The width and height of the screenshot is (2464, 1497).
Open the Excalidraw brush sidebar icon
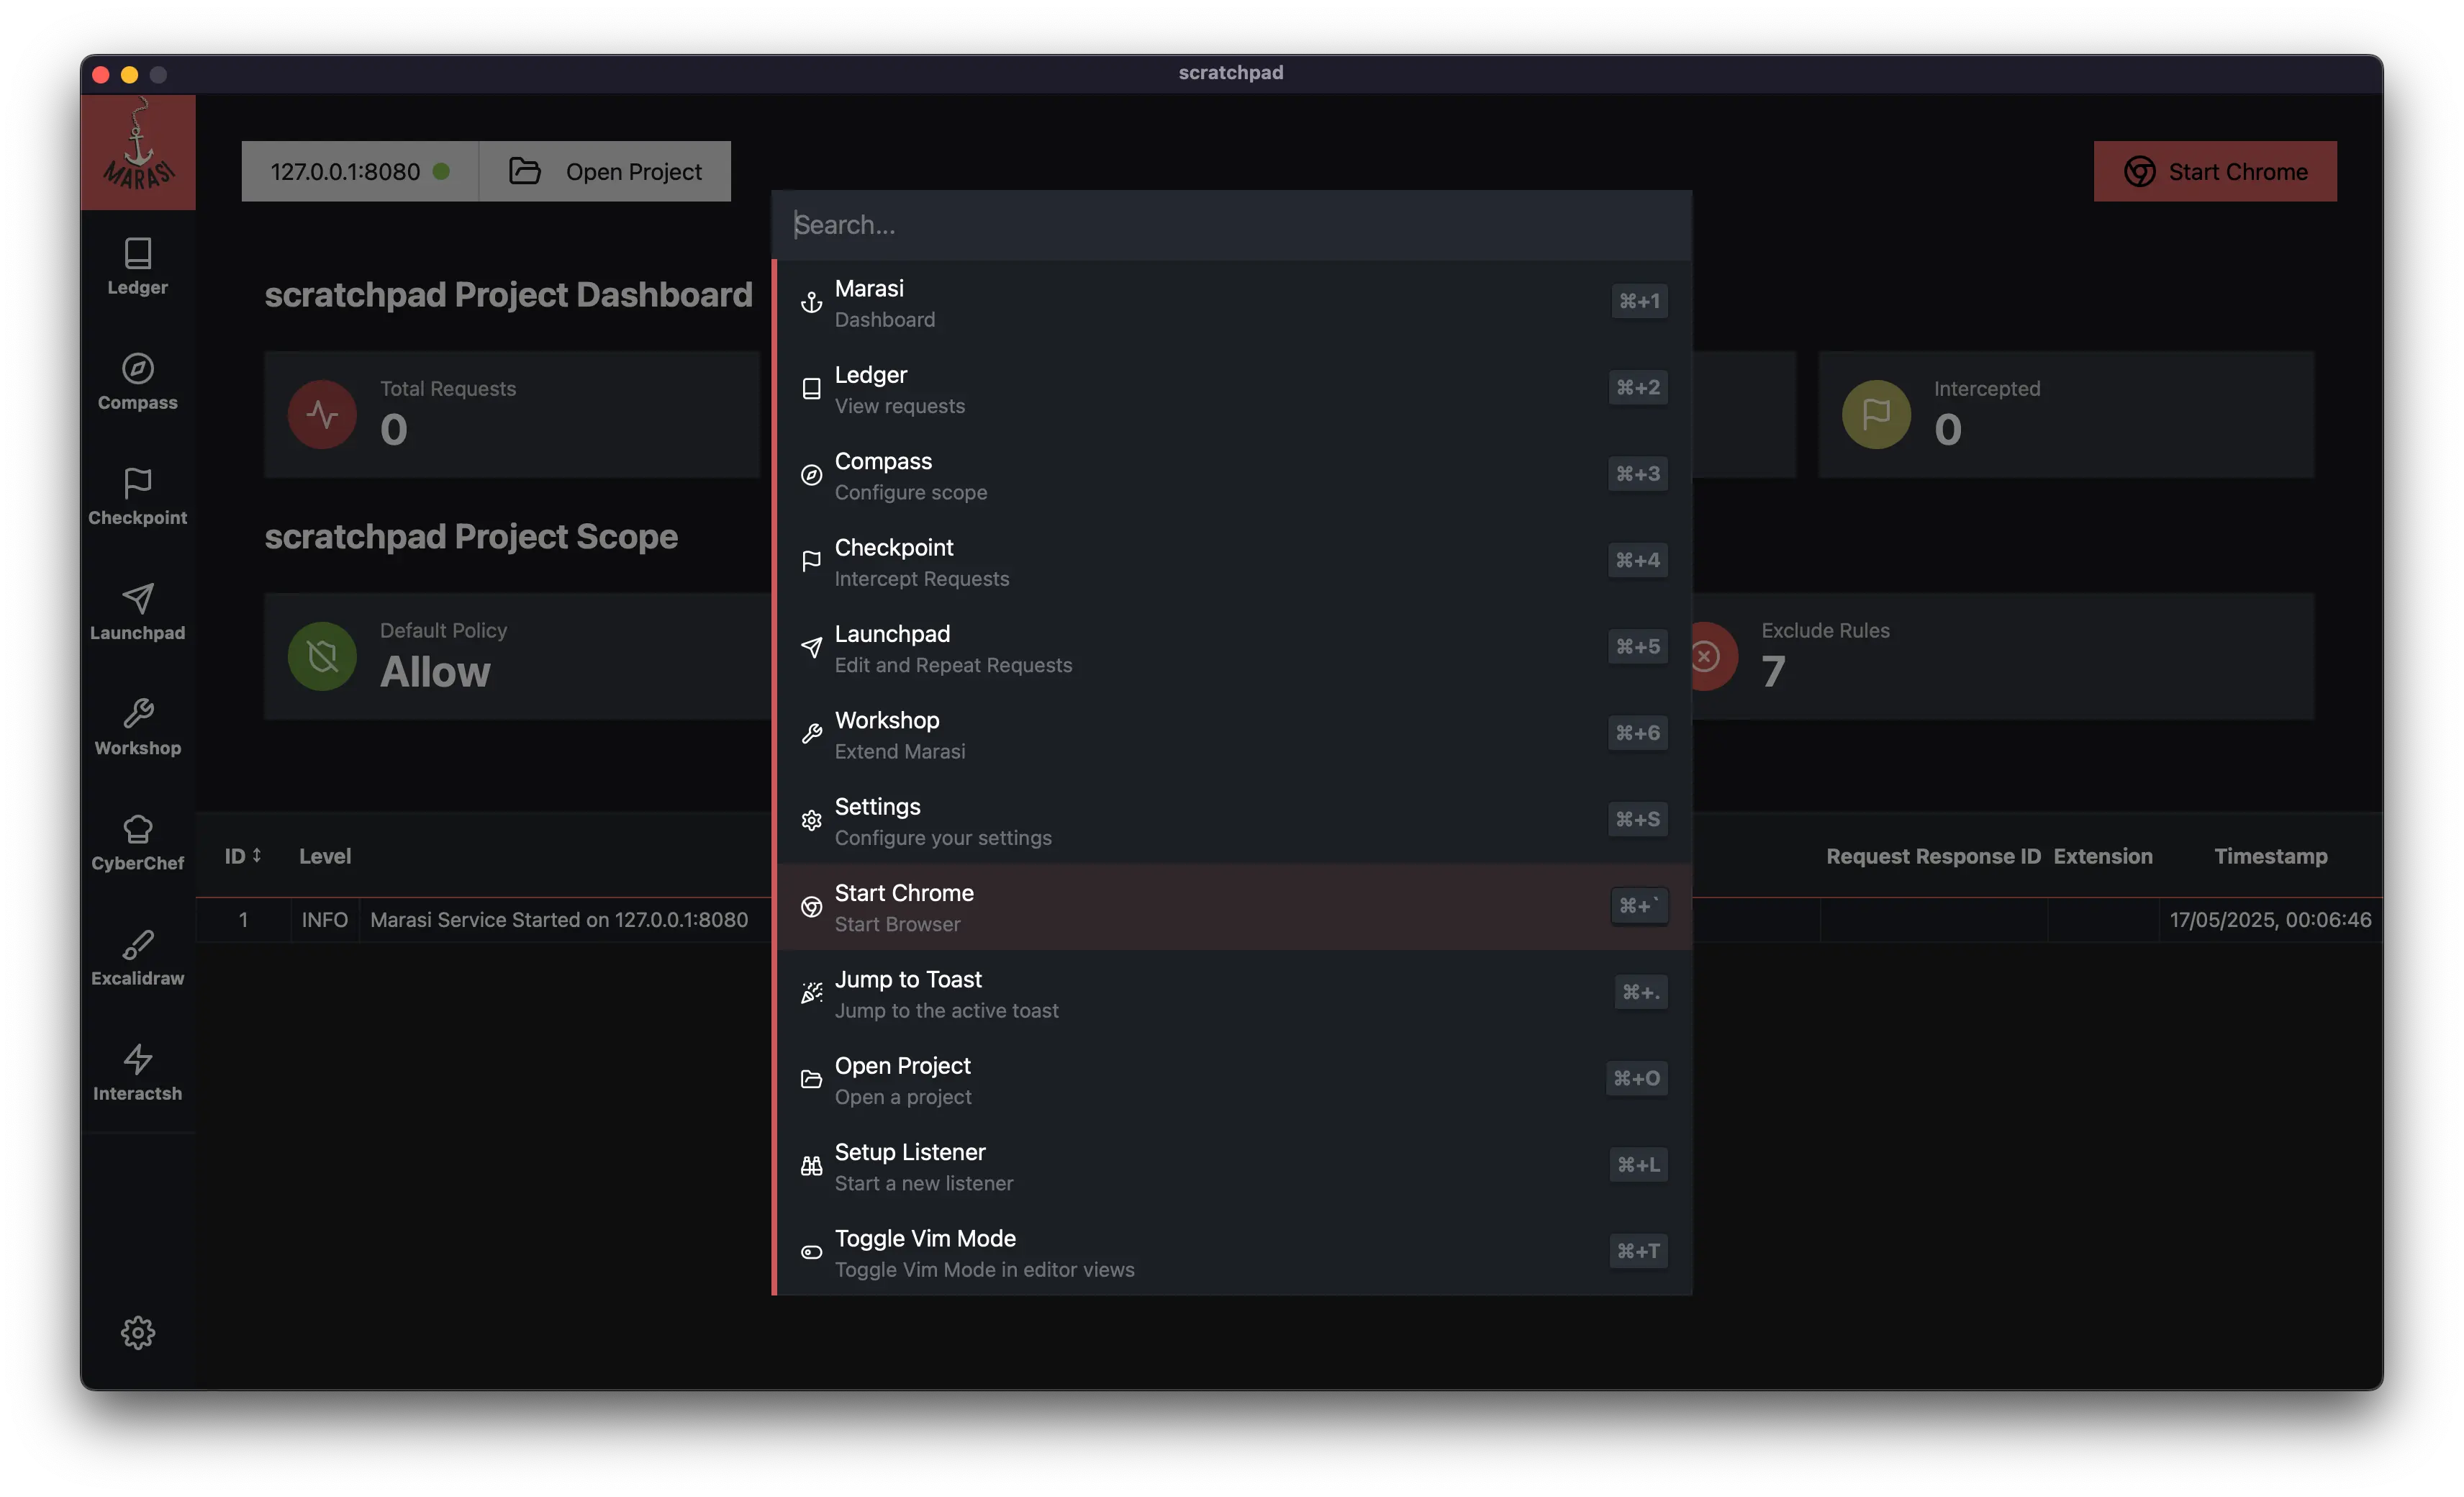(x=138, y=957)
